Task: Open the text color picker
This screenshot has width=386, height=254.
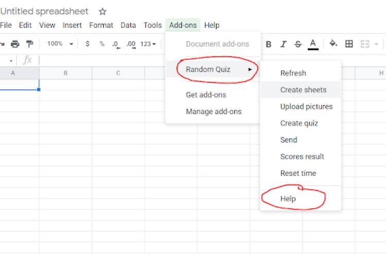Action: pyautogui.click(x=313, y=45)
